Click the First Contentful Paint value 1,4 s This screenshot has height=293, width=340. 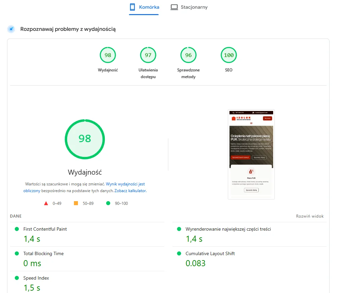point(32,239)
